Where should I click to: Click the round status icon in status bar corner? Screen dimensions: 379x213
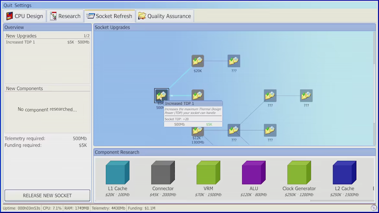[374, 208]
